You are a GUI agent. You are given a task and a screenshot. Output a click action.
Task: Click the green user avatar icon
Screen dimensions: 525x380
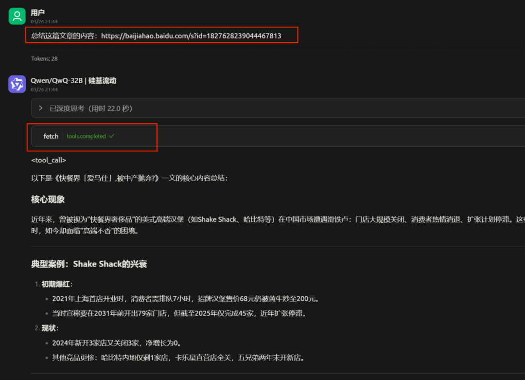[x=17, y=16]
